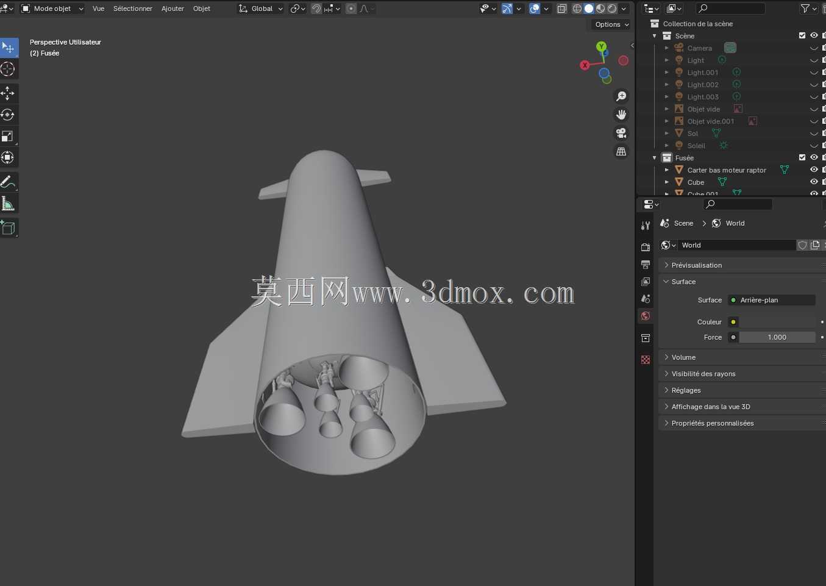Switch to the Output properties tab
This screenshot has width=826, height=586.
[646, 265]
